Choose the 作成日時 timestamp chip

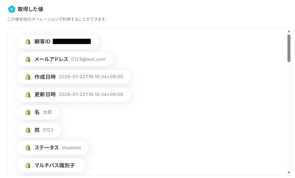click(74, 77)
